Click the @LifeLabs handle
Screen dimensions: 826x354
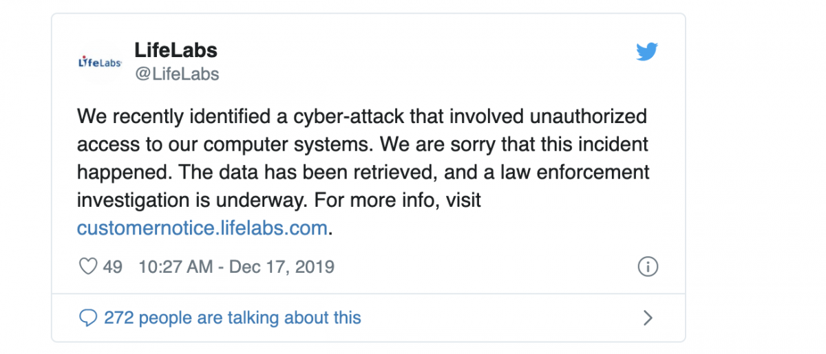point(177,74)
